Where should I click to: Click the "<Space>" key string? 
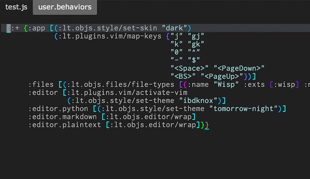pos(189,69)
